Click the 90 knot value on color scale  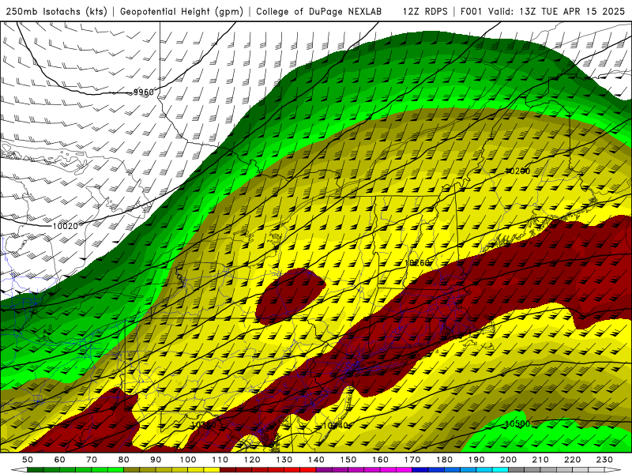click(156, 460)
